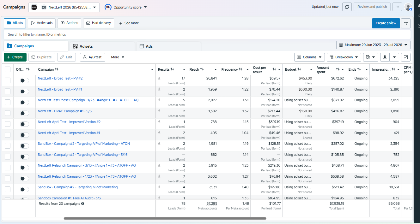
Task: Check box for NextLeft April Test Version #1
Action: 8,135
